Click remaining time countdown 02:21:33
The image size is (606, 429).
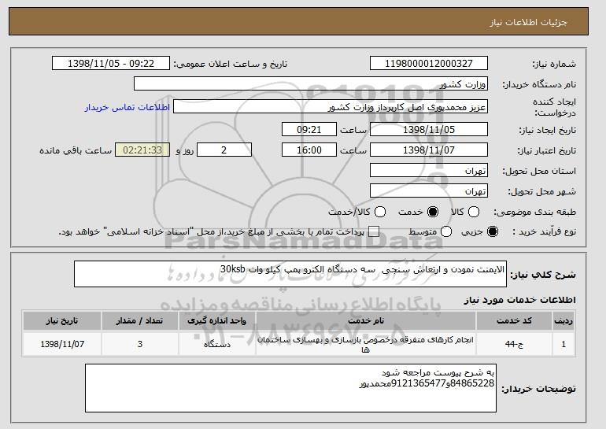click(x=142, y=150)
